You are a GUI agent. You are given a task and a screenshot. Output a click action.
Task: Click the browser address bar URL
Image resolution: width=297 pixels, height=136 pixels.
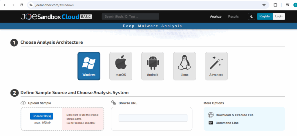(54, 5)
